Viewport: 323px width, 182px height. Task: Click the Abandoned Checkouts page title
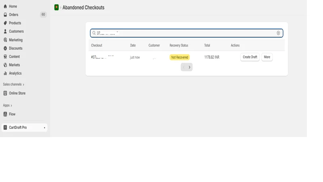coord(84,8)
